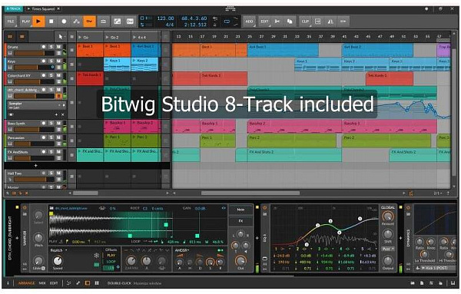
Task: Edit the tempo value 123.00
Action: click(x=165, y=18)
